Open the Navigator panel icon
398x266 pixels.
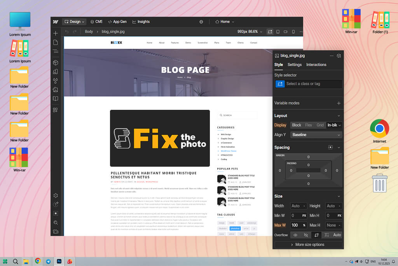point(56,51)
